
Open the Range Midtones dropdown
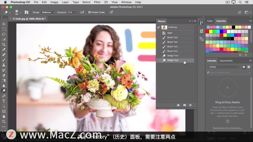coord(48,12)
